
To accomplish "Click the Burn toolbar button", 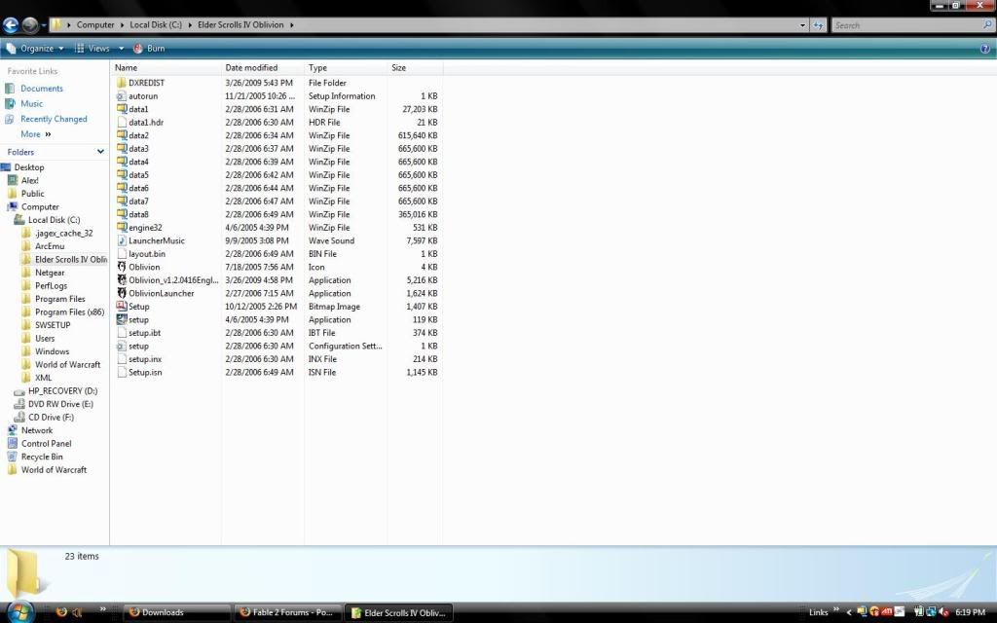I will pyautogui.click(x=149, y=49).
